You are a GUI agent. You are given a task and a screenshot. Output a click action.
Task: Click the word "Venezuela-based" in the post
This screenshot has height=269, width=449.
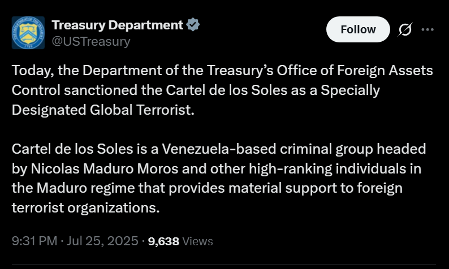[219, 149]
